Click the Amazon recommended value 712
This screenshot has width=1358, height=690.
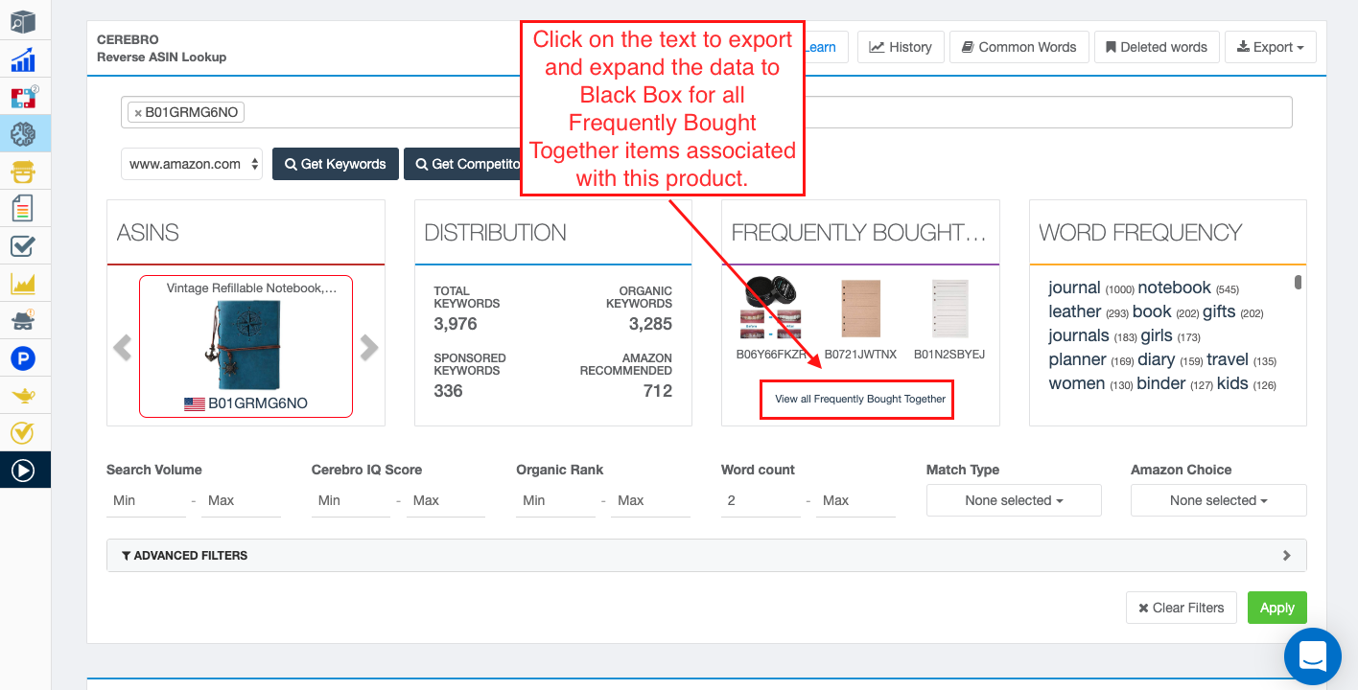click(658, 391)
